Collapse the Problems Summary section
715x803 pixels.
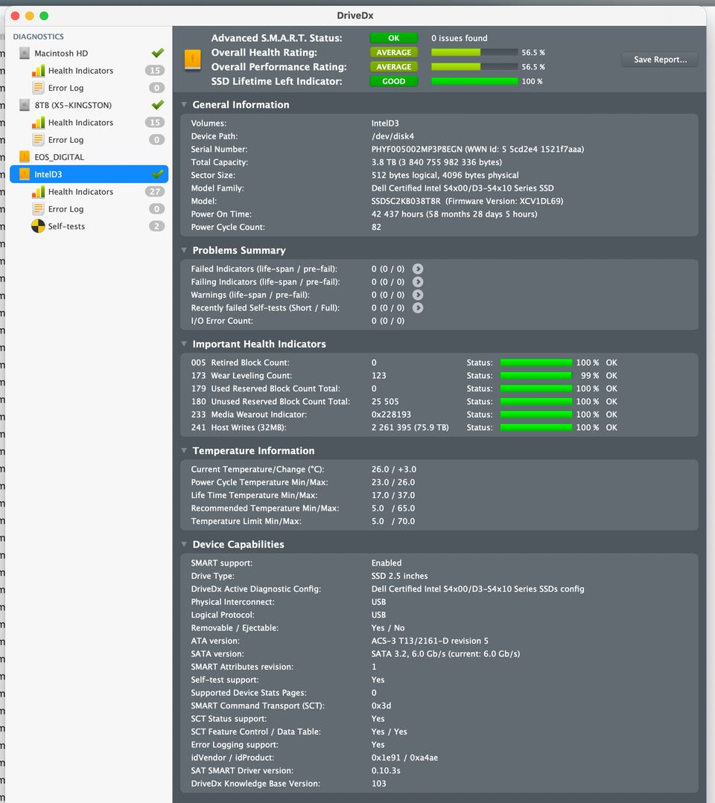tap(184, 250)
